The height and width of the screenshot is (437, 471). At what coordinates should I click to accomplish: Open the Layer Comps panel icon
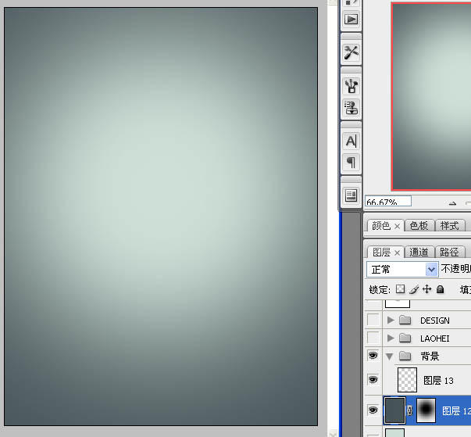(x=351, y=195)
